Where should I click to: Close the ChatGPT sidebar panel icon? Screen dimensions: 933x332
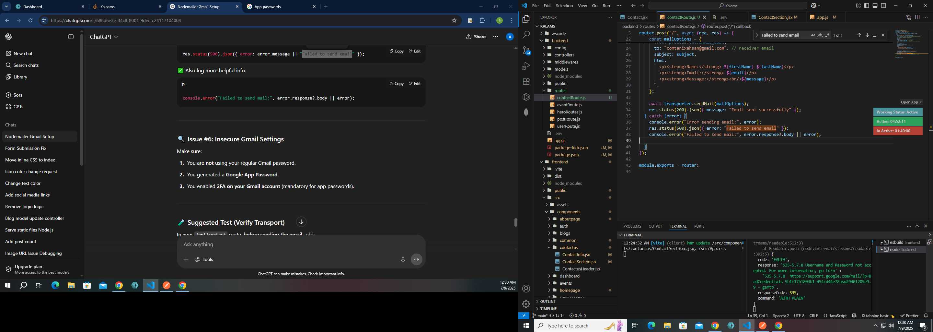[x=71, y=37]
